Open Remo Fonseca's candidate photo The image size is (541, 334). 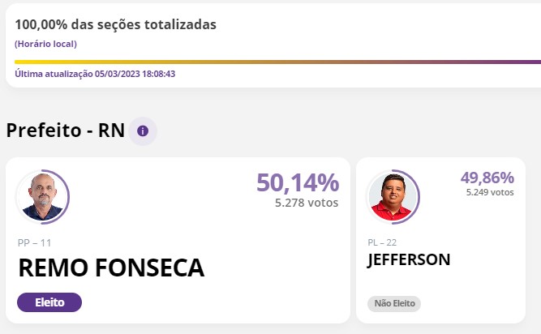point(42,196)
